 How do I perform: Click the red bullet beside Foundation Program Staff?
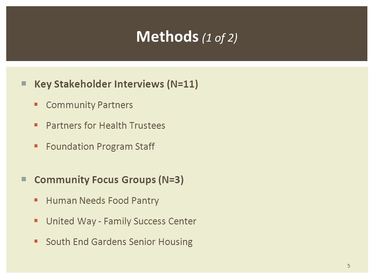(36, 146)
